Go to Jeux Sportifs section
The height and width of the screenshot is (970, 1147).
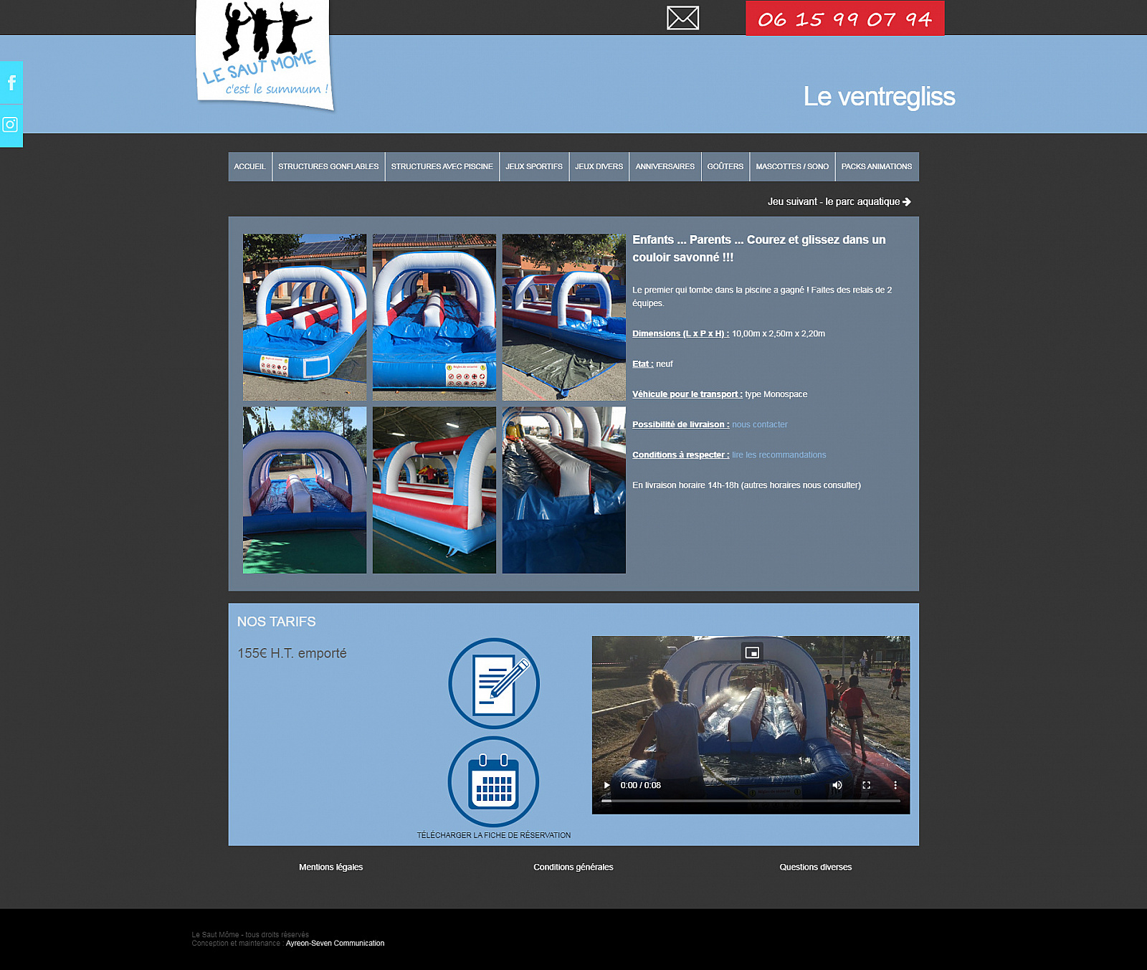coord(534,166)
